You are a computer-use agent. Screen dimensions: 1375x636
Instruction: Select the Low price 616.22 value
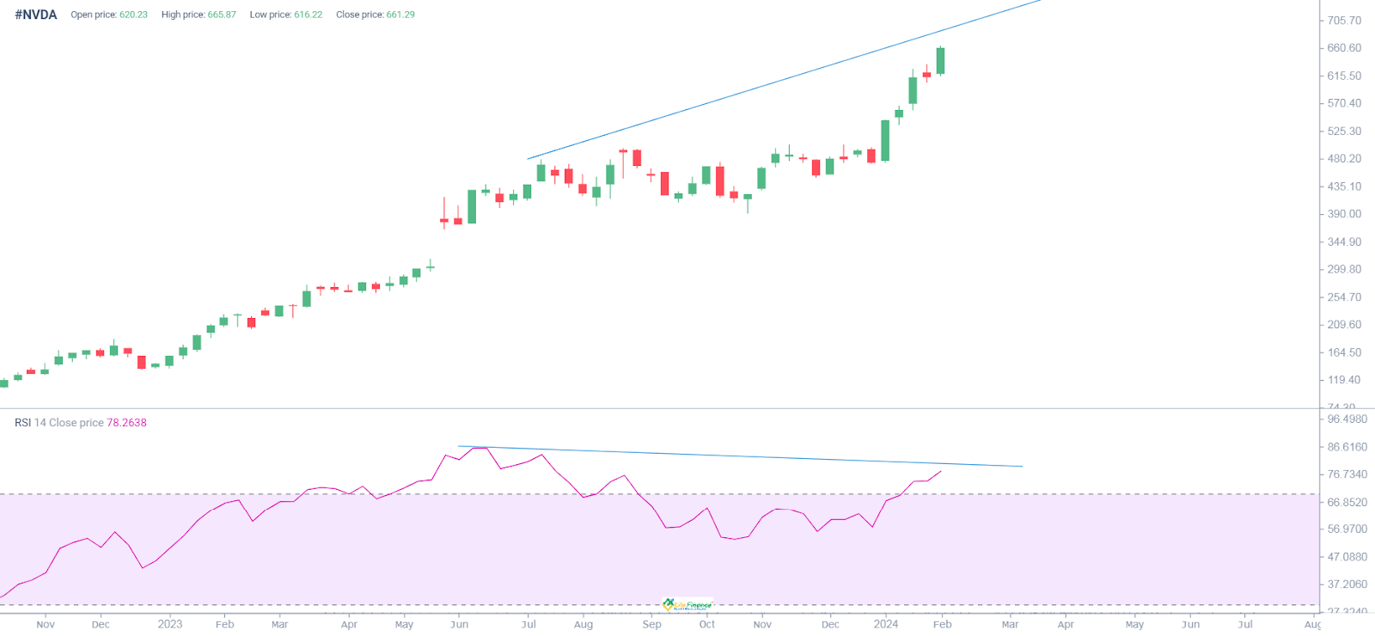(x=309, y=15)
